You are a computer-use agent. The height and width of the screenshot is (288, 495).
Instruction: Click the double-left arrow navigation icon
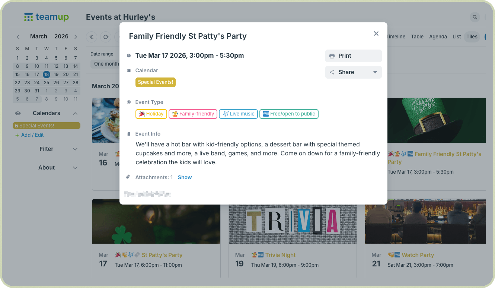[x=92, y=37]
